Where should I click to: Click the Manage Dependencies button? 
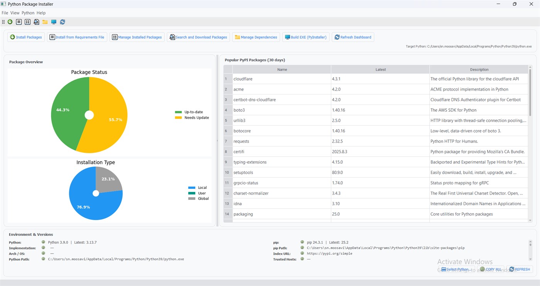tap(256, 37)
